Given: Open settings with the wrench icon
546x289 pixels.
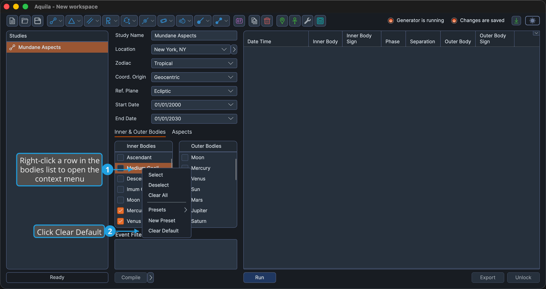Looking at the screenshot, I should coord(308,21).
